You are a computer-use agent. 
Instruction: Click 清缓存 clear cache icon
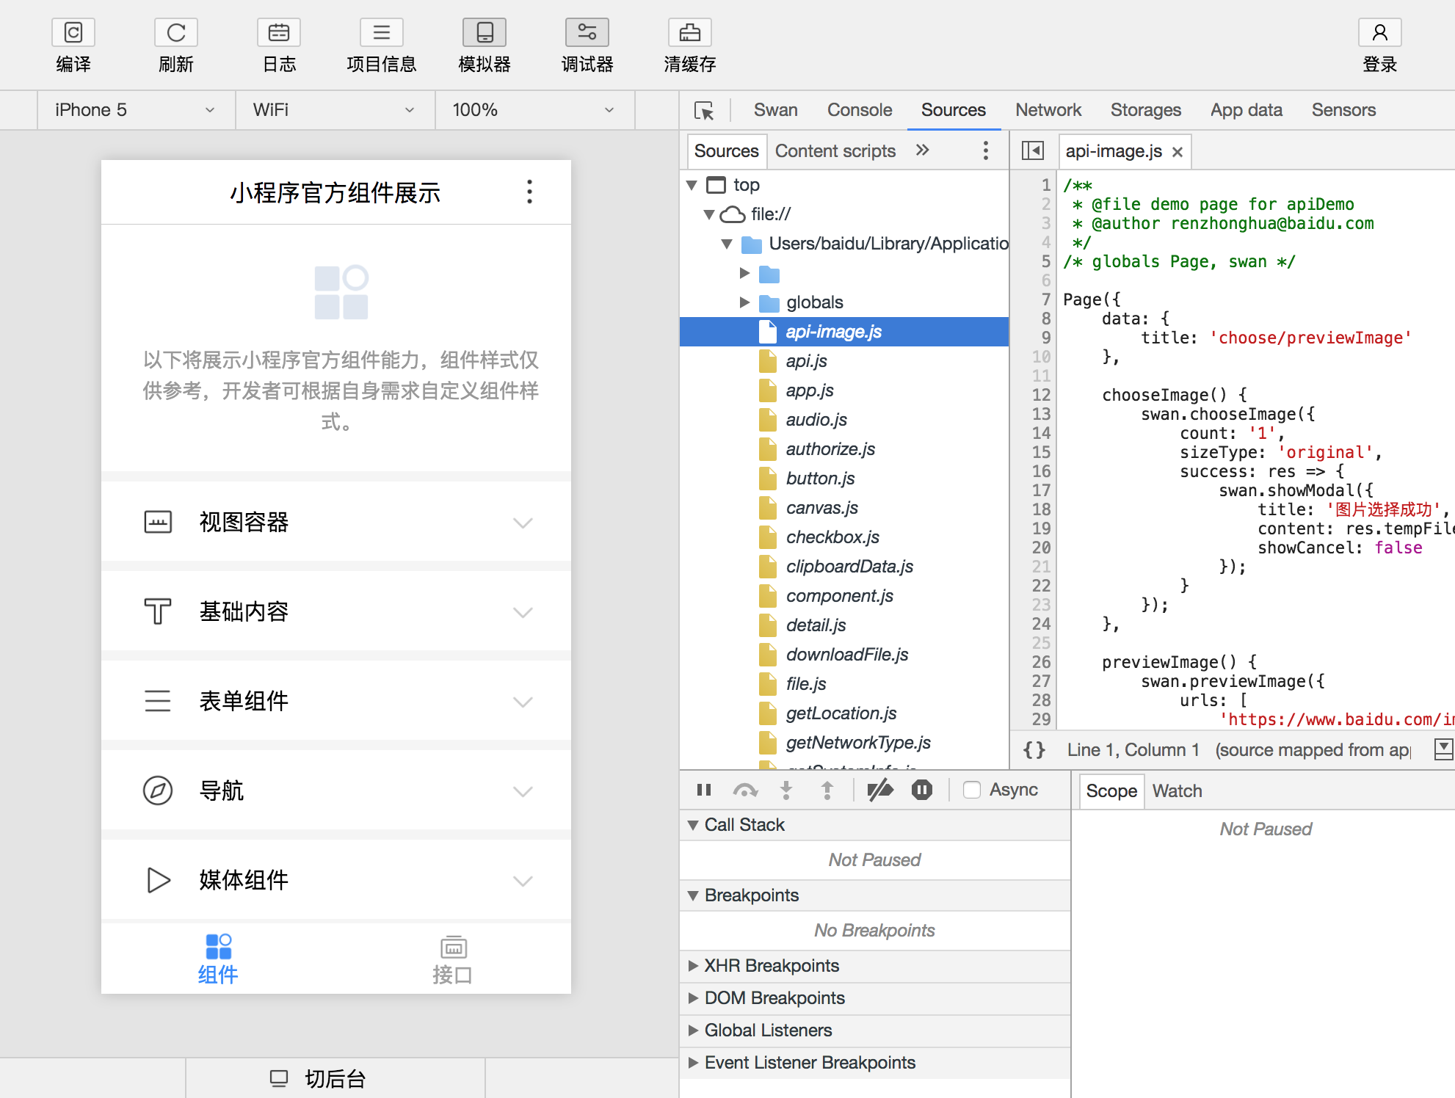[x=690, y=33]
